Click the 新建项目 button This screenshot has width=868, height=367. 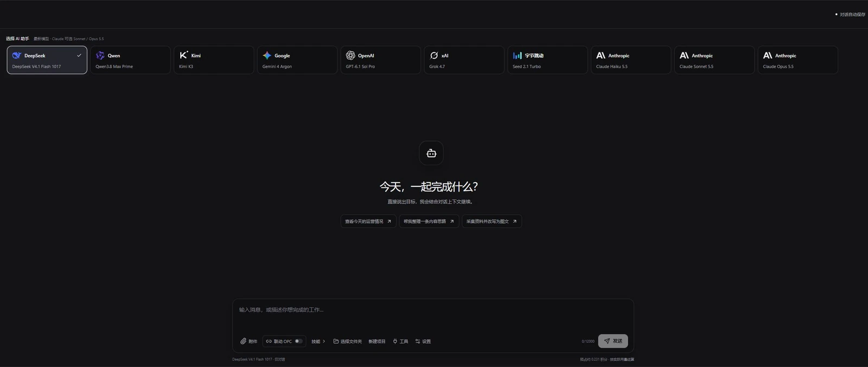(376, 342)
